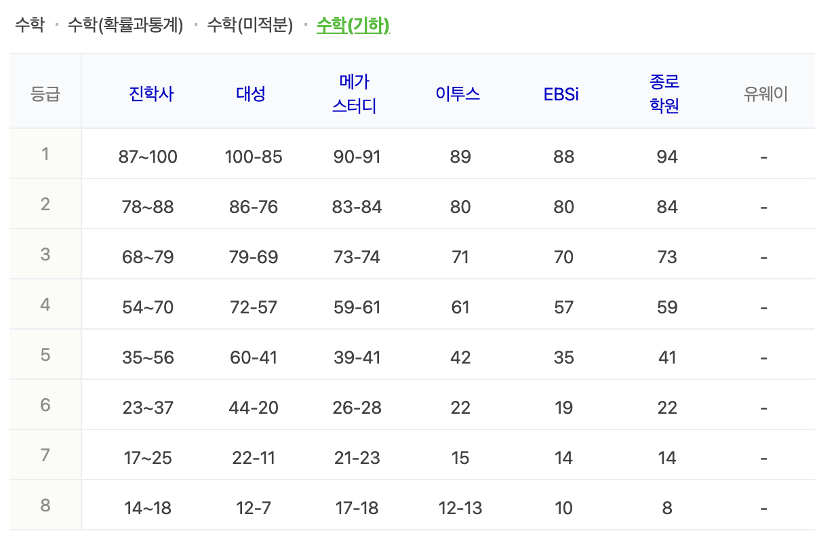
Task: Select grade 5 row number
Action: pyautogui.click(x=45, y=357)
